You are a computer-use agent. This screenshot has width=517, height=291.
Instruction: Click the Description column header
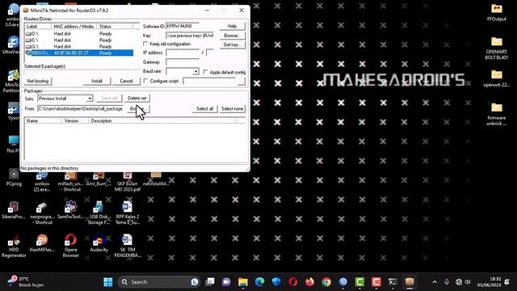162,120
